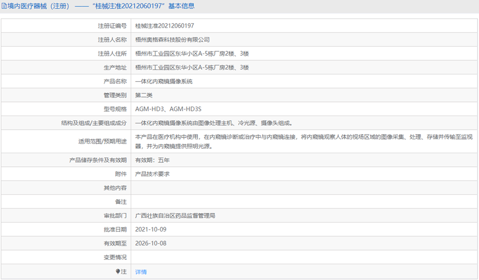Image resolution: width=479 pixels, height=280 pixels.
Task: Click the product name 一体化内窥镜摄像系统
Action: (164, 81)
